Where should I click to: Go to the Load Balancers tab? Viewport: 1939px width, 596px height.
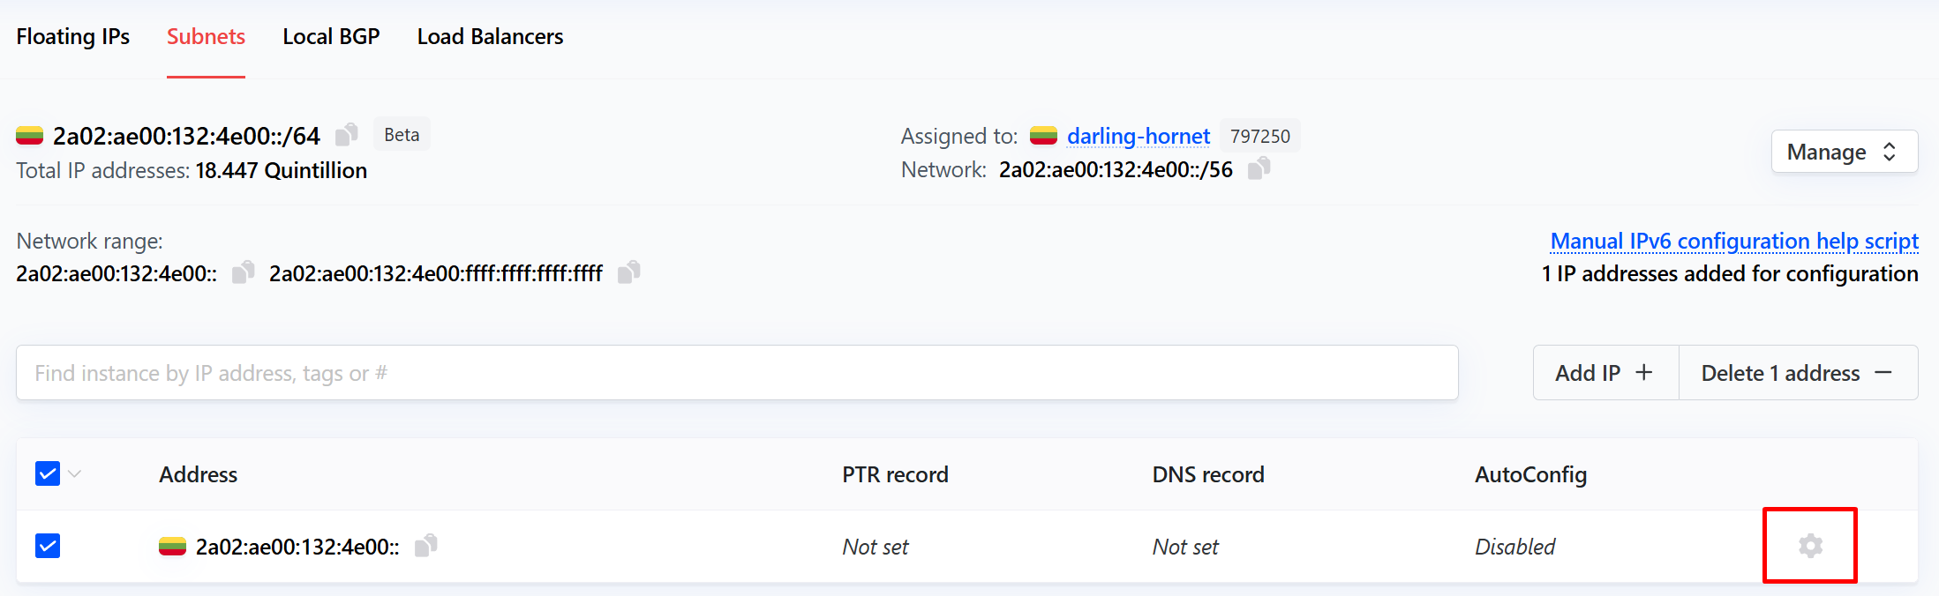tap(490, 37)
